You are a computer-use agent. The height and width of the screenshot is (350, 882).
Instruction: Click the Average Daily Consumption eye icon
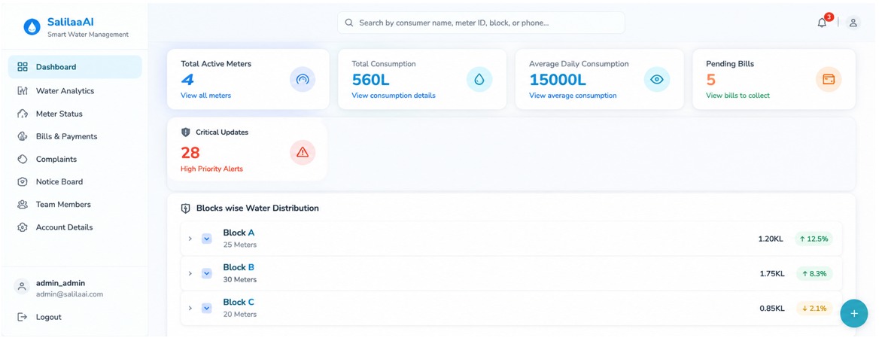tap(657, 79)
